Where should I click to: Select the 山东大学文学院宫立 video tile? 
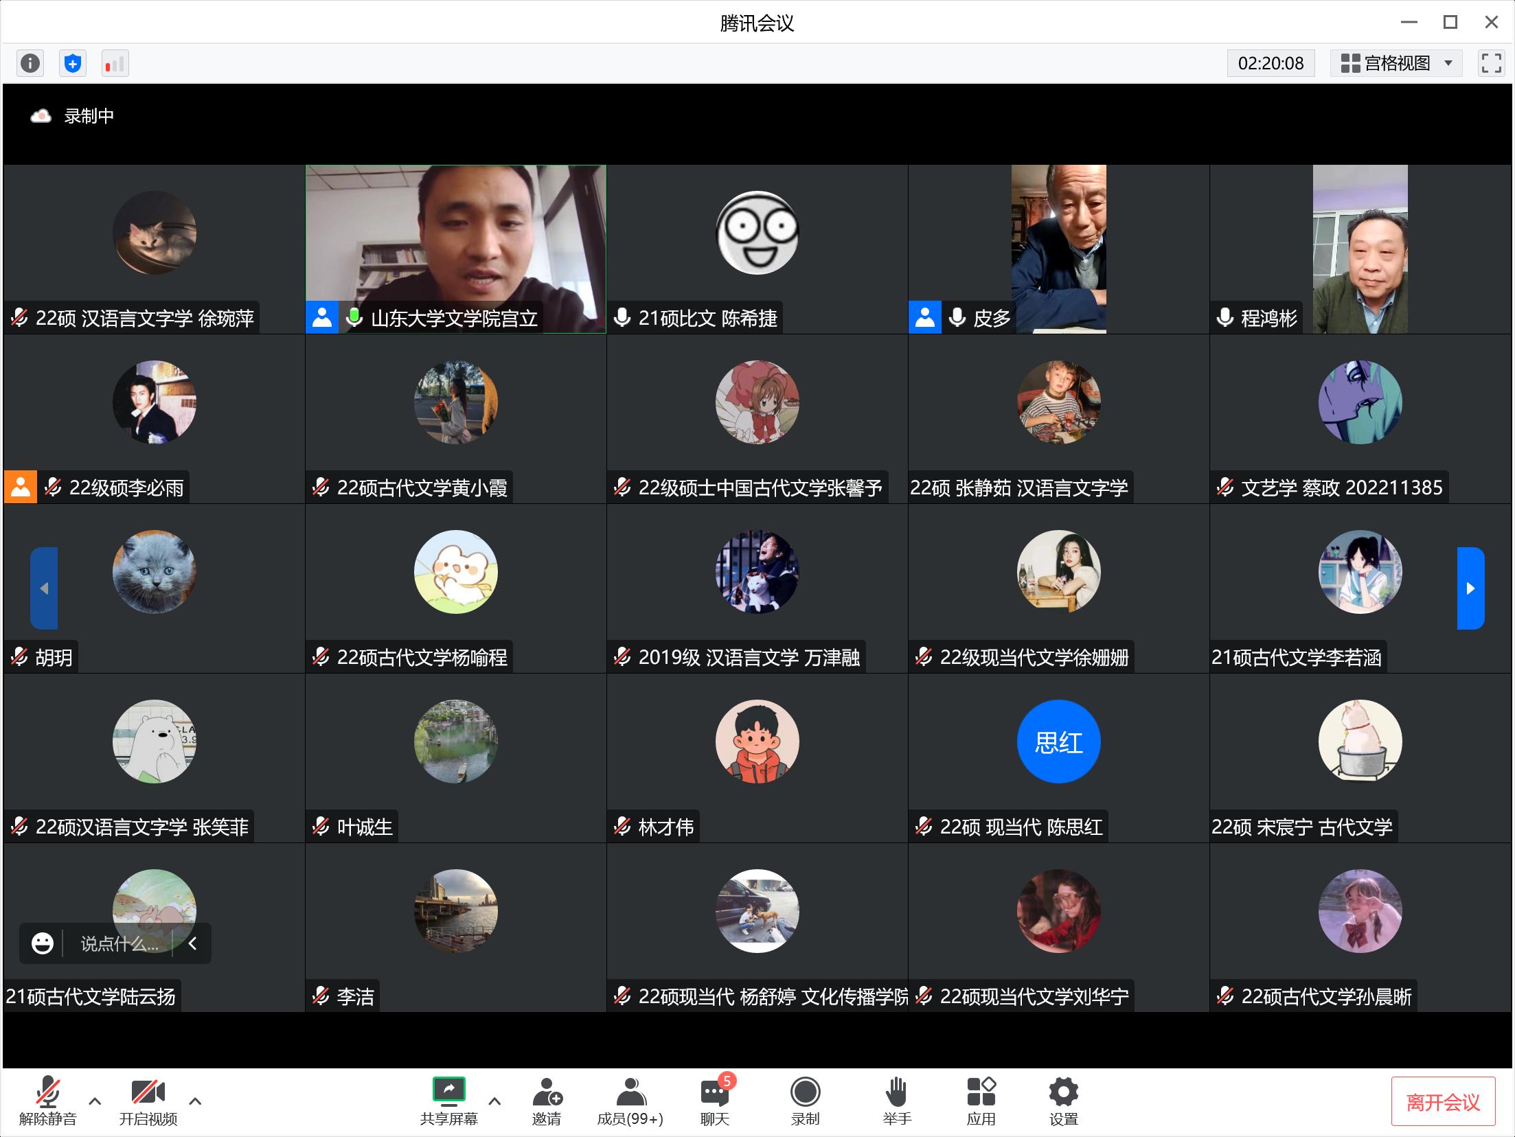(455, 249)
